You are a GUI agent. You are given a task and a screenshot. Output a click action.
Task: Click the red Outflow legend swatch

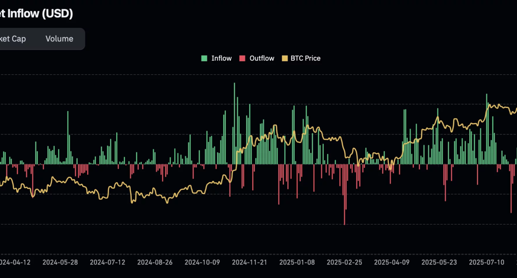click(242, 58)
